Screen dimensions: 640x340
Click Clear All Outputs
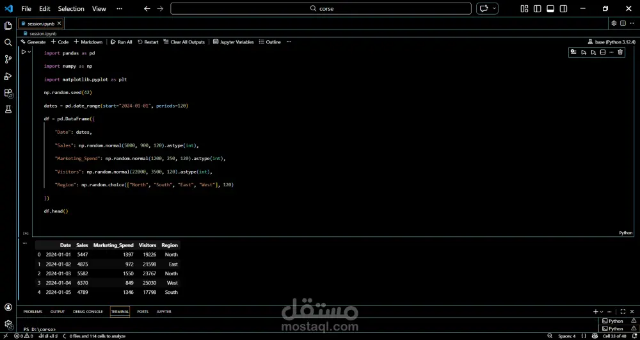184,42
